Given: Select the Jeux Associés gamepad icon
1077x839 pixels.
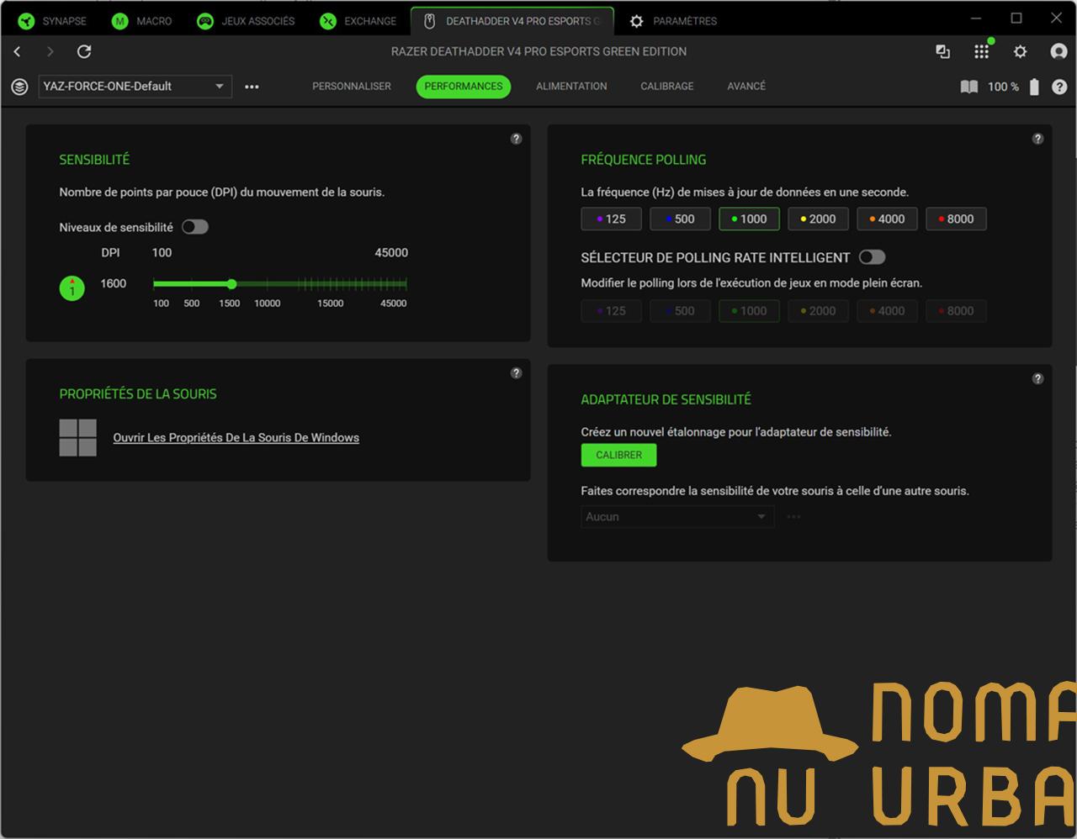Looking at the screenshot, I should [202, 21].
